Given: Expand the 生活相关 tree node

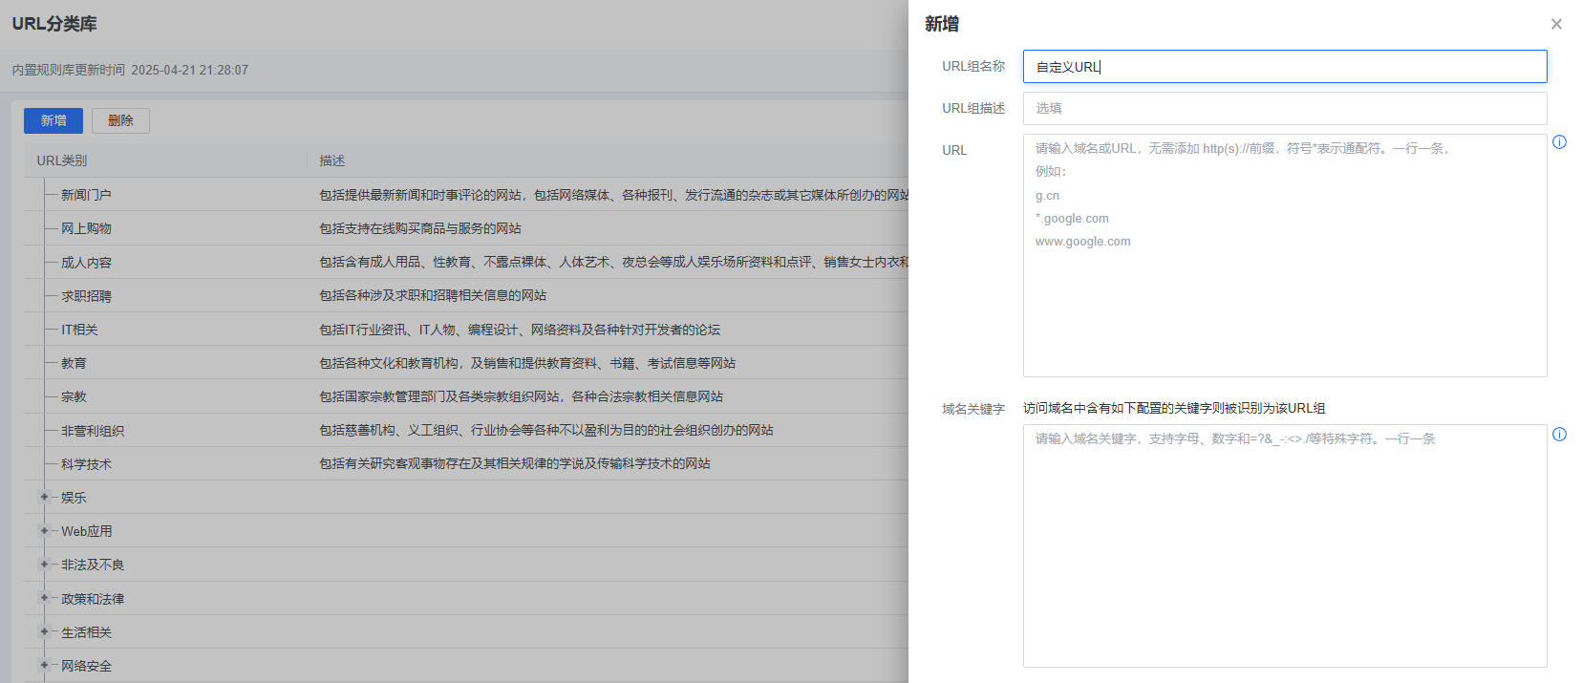Looking at the screenshot, I should tap(44, 631).
